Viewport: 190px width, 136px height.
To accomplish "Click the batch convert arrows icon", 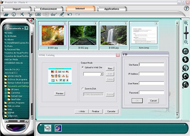I will (38, 15).
